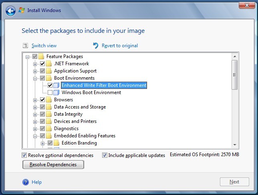This screenshot has width=258, height=195.
Task: Click the Data Integrity folder icon
Action: [x=49, y=114]
